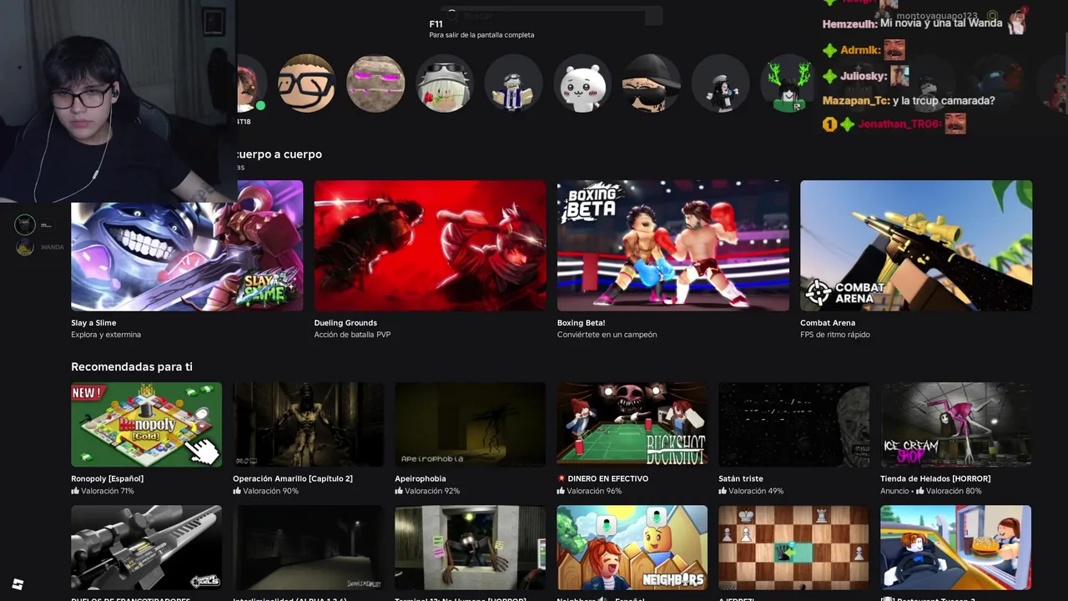
Task: Open the chess board game thumbnail
Action: pyautogui.click(x=793, y=547)
